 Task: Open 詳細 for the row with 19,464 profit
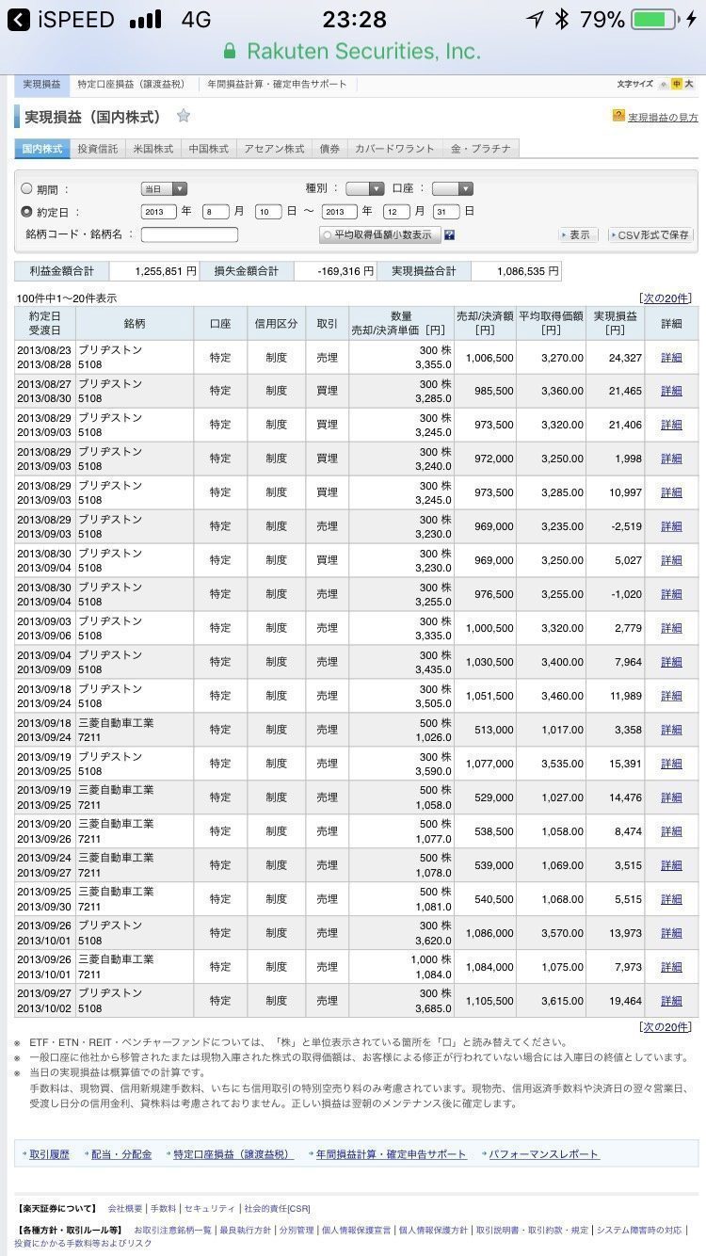point(671,1001)
